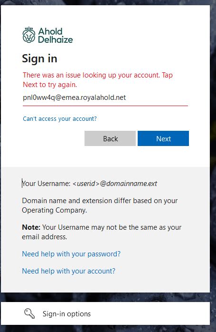216x332 pixels.
Task: Click the italic <userid>@domainname.ext example
Action: point(115,184)
